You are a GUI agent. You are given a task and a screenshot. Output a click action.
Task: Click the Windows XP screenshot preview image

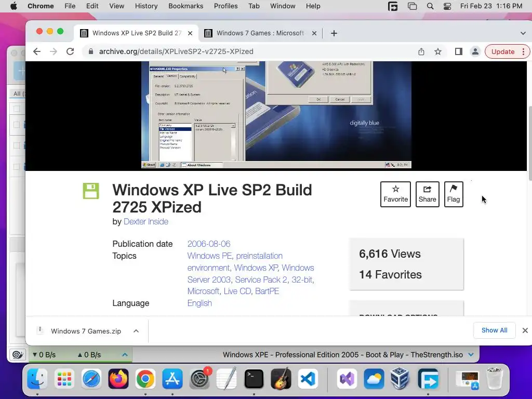click(x=276, y=115)
